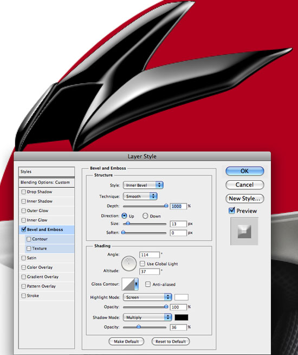The image size is (298, 355).
Task: Enable the Drop Shadow effect checkbox
Action: (x=23, y=192)
